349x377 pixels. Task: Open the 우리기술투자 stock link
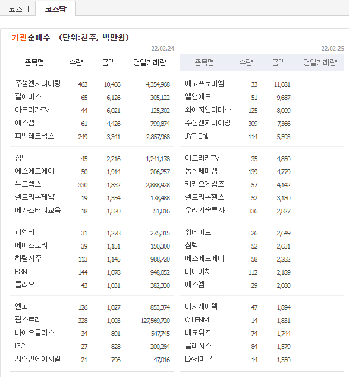pyautogui.click(x=205, y=210)
